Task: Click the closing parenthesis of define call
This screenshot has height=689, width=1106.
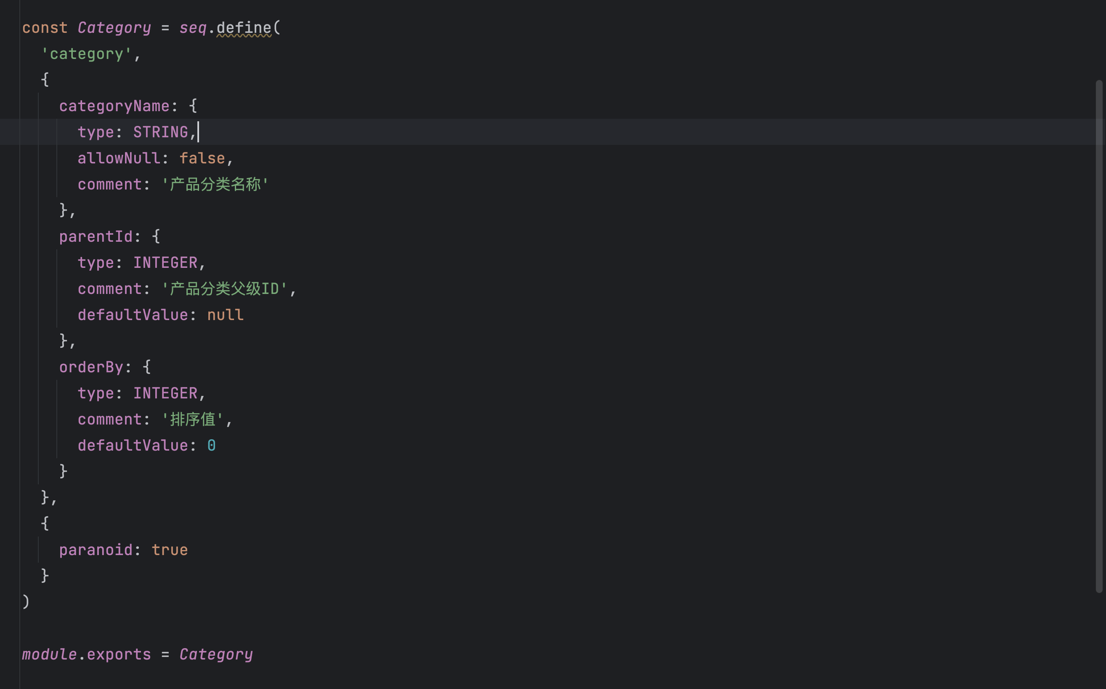Action: pos(26,602)
